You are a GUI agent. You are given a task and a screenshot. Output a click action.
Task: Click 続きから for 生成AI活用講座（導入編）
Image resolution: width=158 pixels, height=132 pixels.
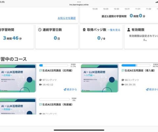pos(153,89)
